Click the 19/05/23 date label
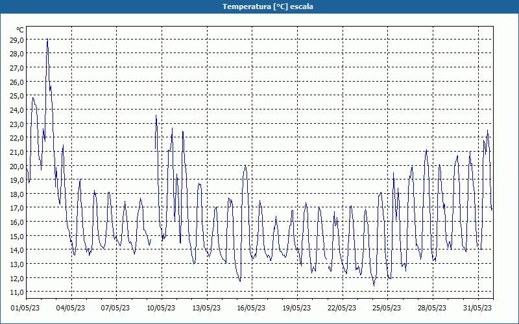The image size is (519, 324). pyautogui.click(x=296, y=308)
